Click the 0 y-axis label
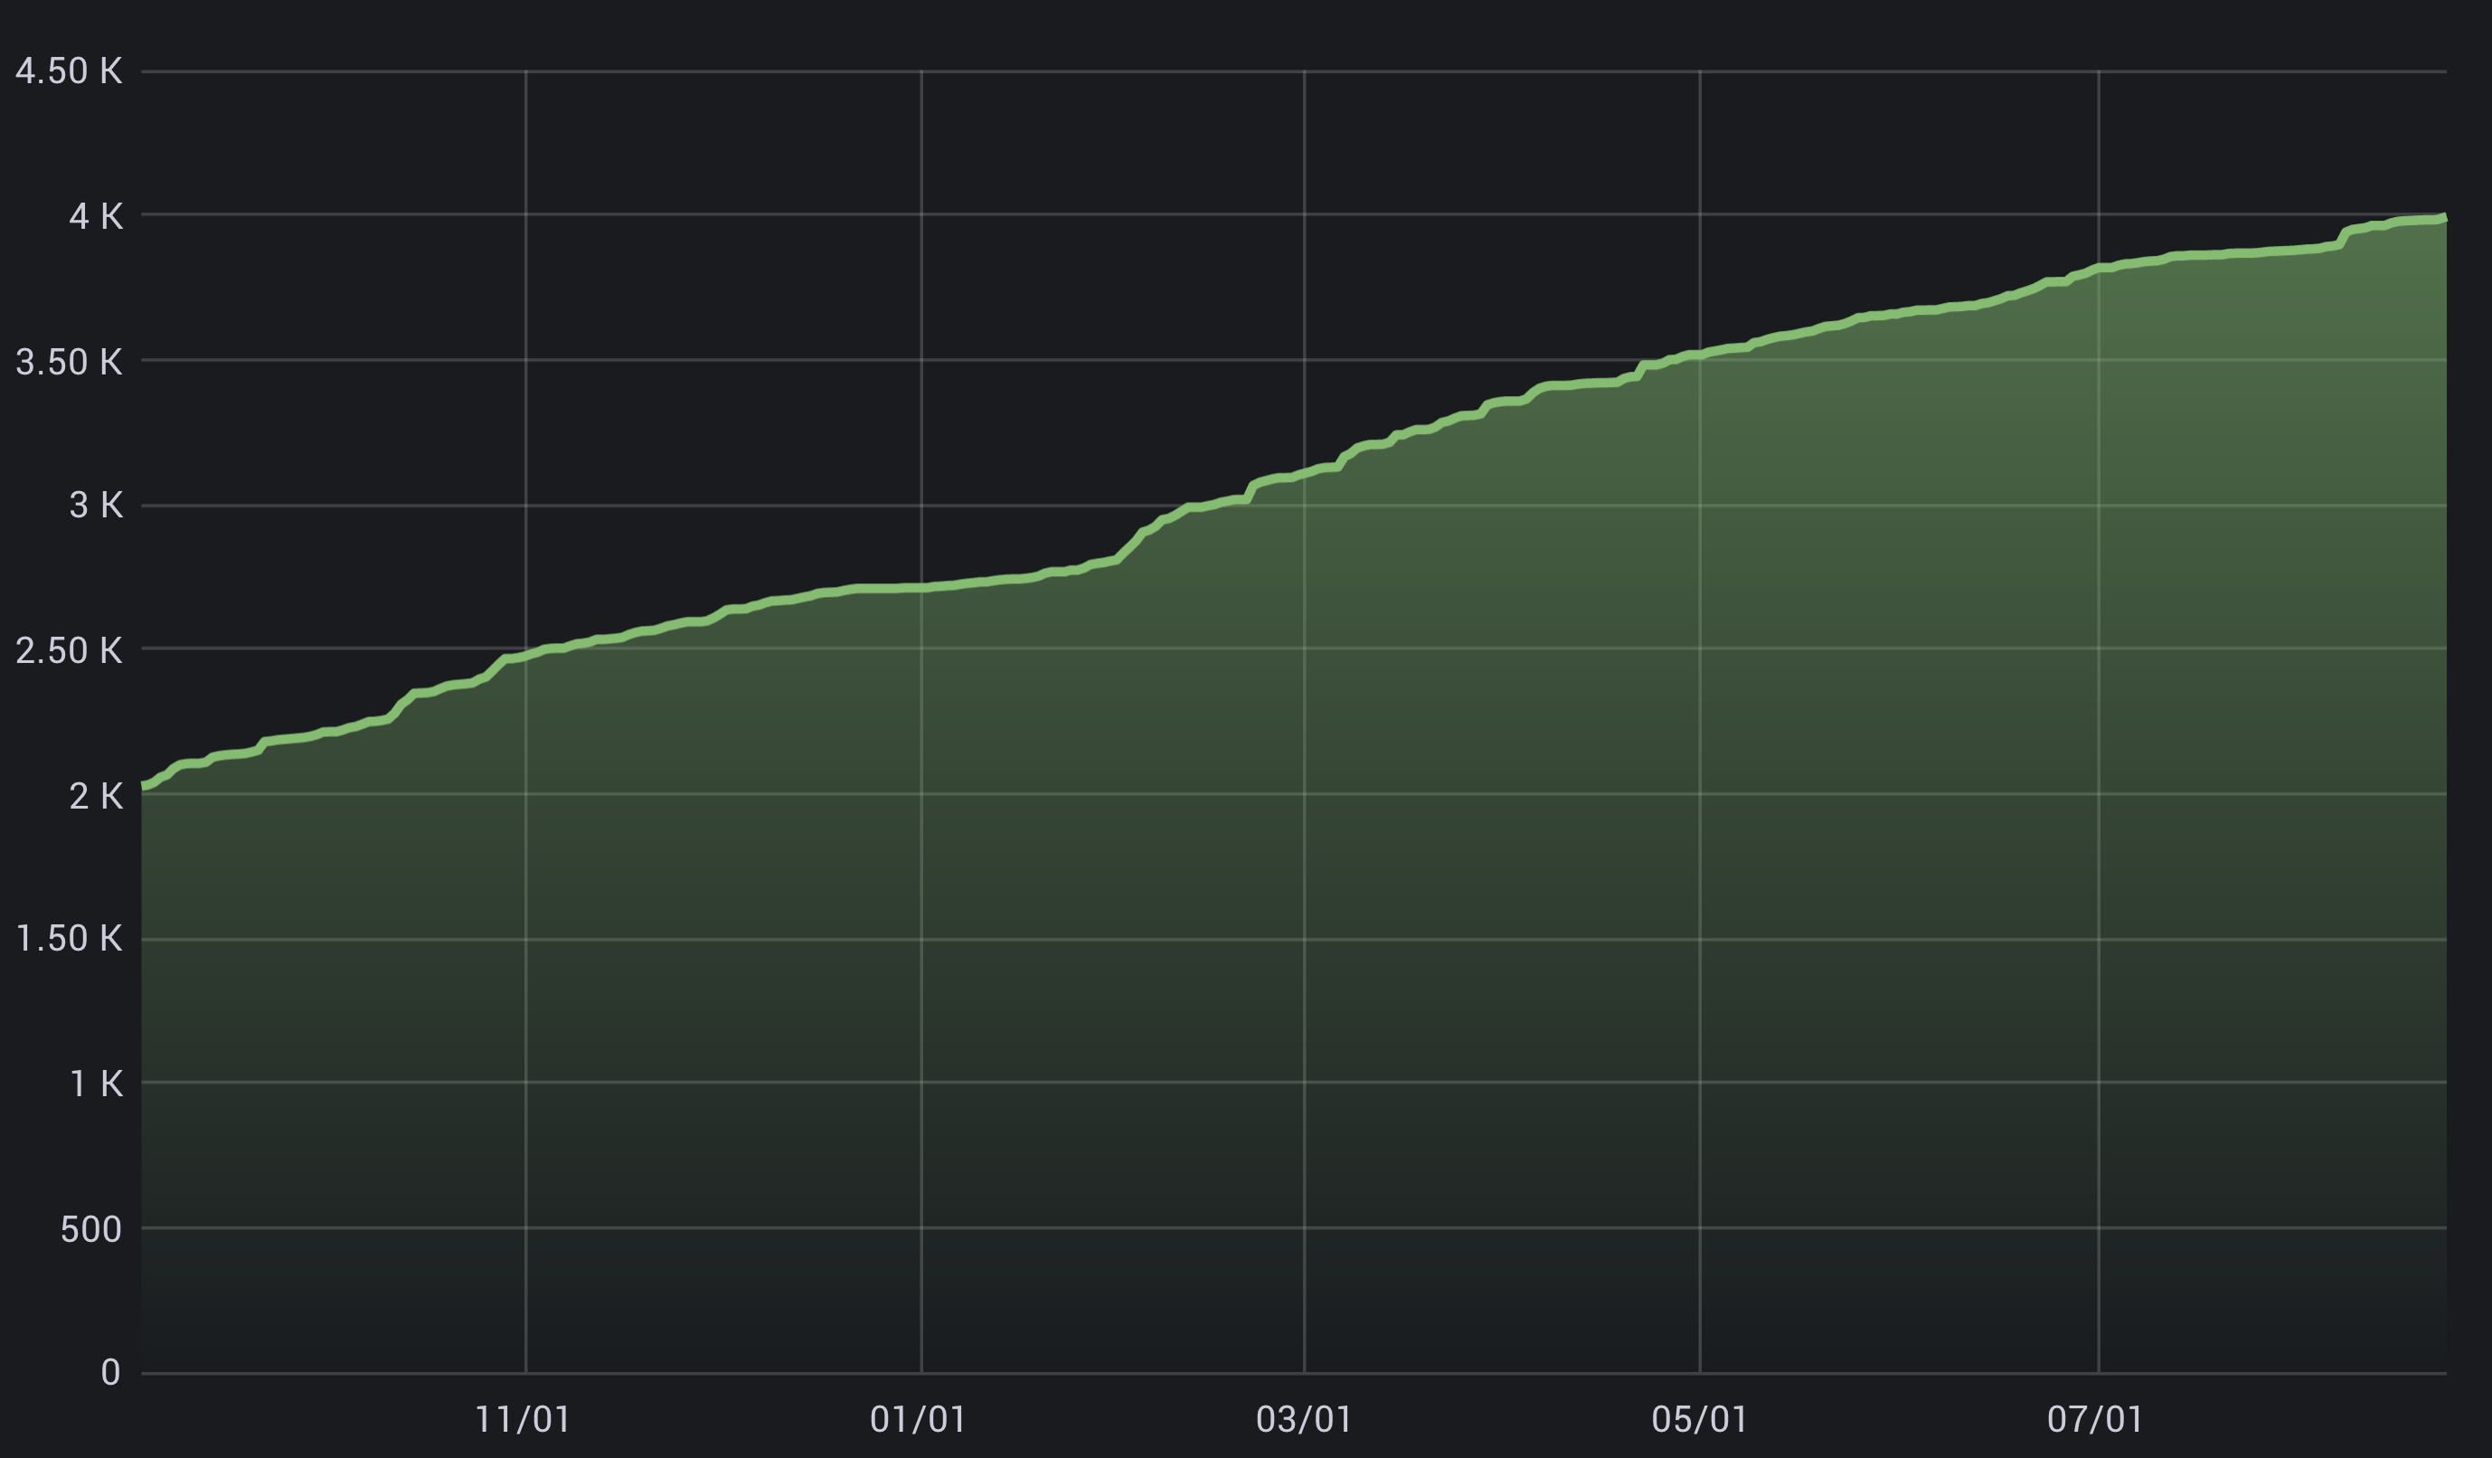Viewport: 2492px width, 1458px height. [x=110, y=1372]
